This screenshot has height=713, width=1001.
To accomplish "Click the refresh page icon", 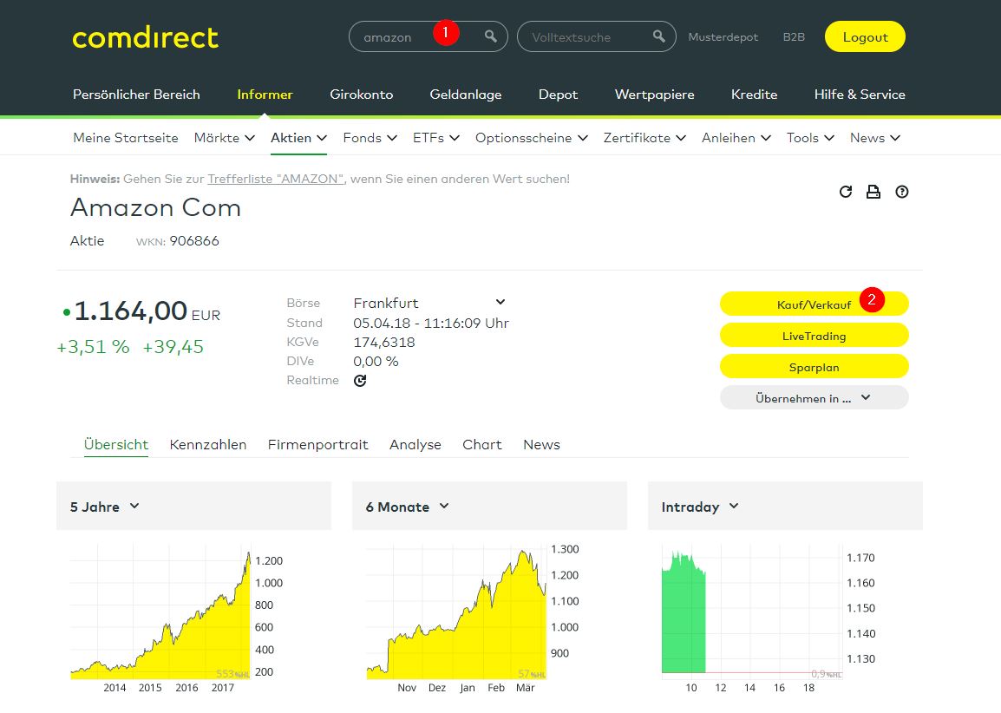I will 846,192.
